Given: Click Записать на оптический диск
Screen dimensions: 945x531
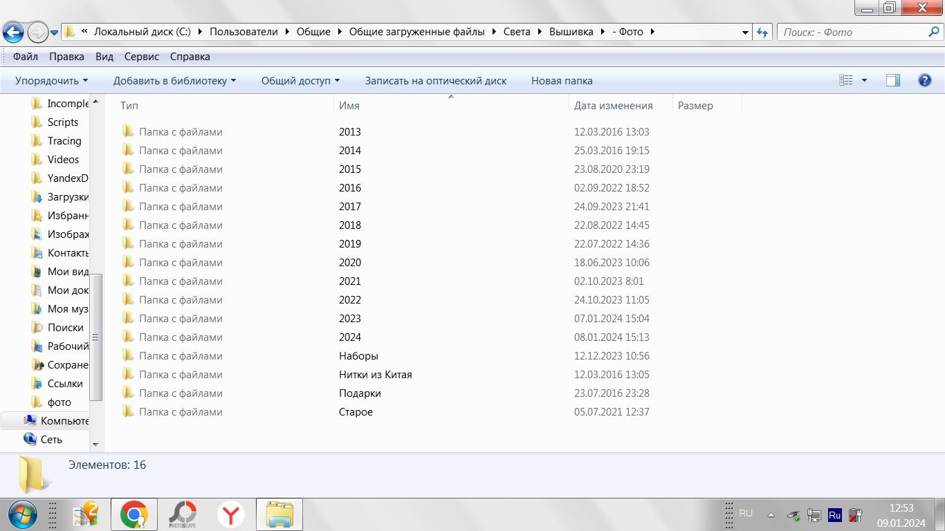Looking at the screenshot, I should [436, 81].
